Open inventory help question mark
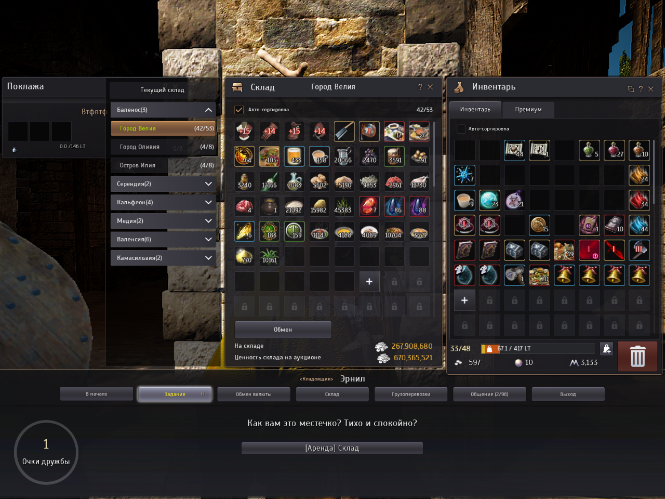The width and height of the screenshot is (665, 499). (641, 89)
